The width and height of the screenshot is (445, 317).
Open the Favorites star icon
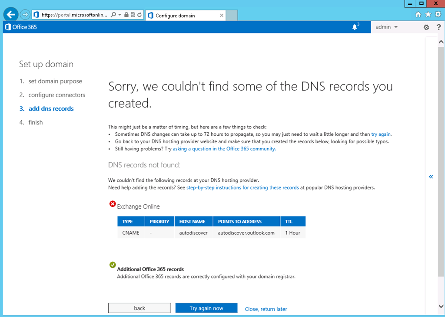click(x=428, y=14)
